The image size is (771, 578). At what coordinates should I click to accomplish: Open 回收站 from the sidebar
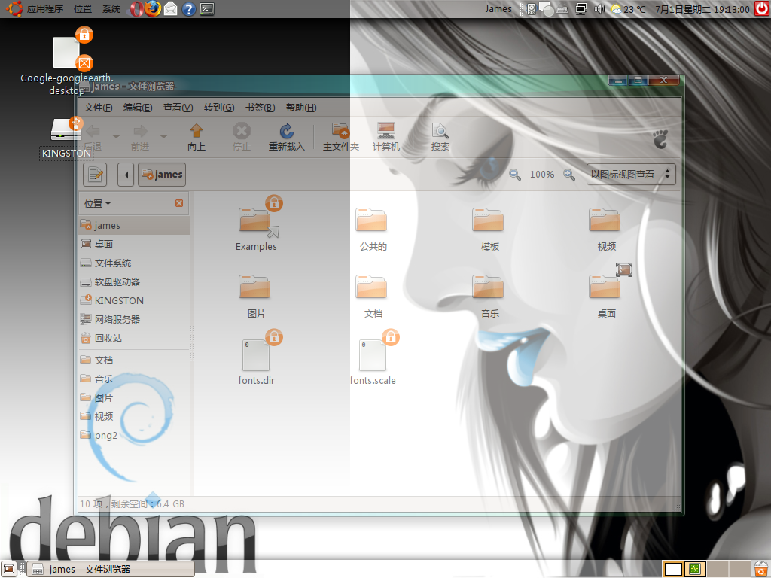click(x=134, y=338)
